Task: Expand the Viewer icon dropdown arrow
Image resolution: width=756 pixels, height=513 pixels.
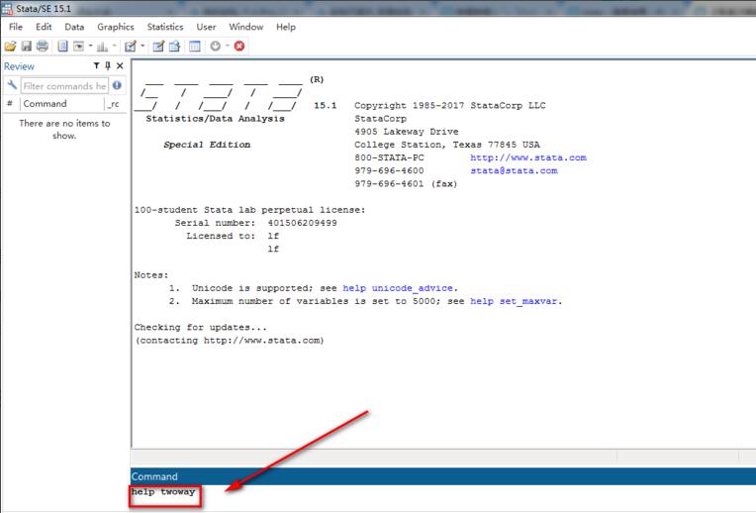Action: [90, 47]
